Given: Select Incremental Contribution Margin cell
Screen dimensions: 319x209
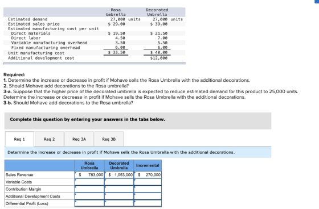Looking at the screenshot, I should 148,189.
